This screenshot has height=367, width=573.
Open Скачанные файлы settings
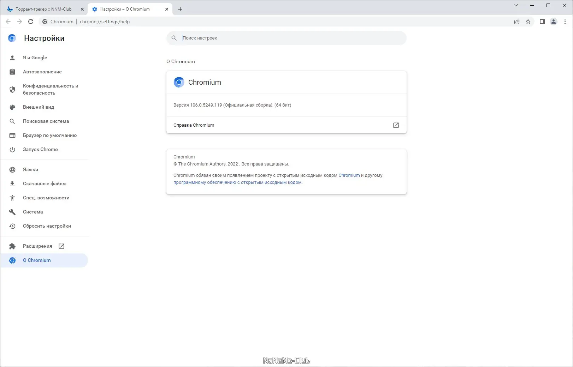tap(44, 183)
